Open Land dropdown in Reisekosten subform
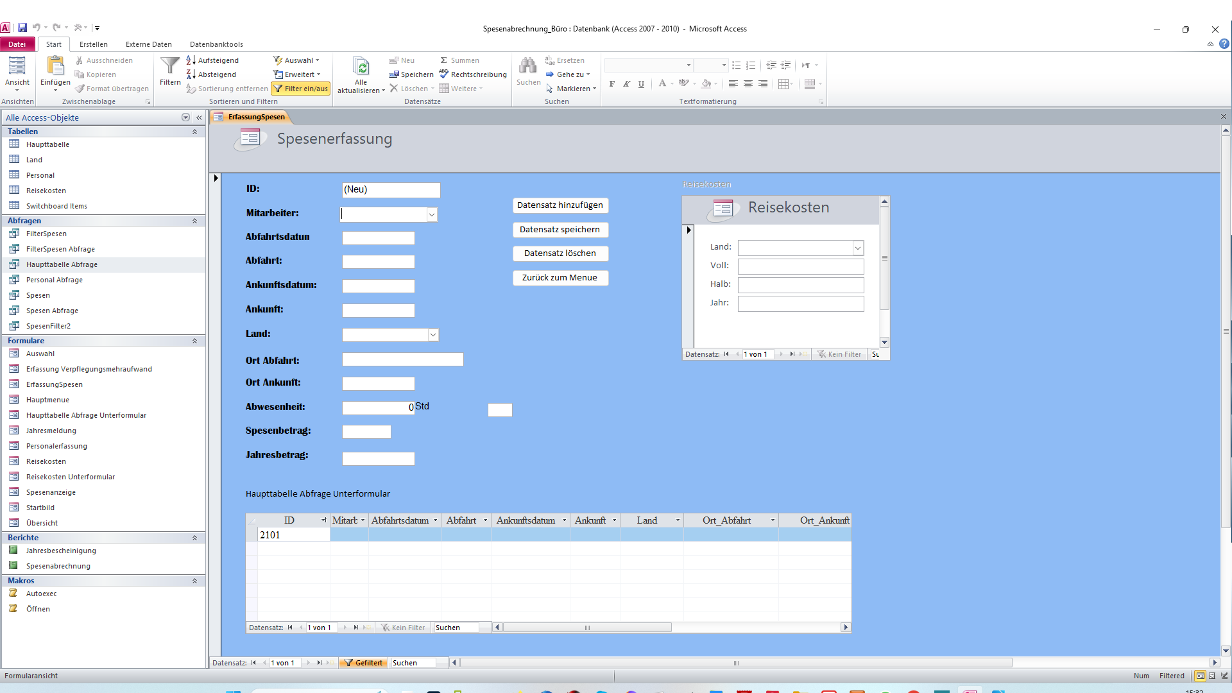 click(x=857, y=248)
